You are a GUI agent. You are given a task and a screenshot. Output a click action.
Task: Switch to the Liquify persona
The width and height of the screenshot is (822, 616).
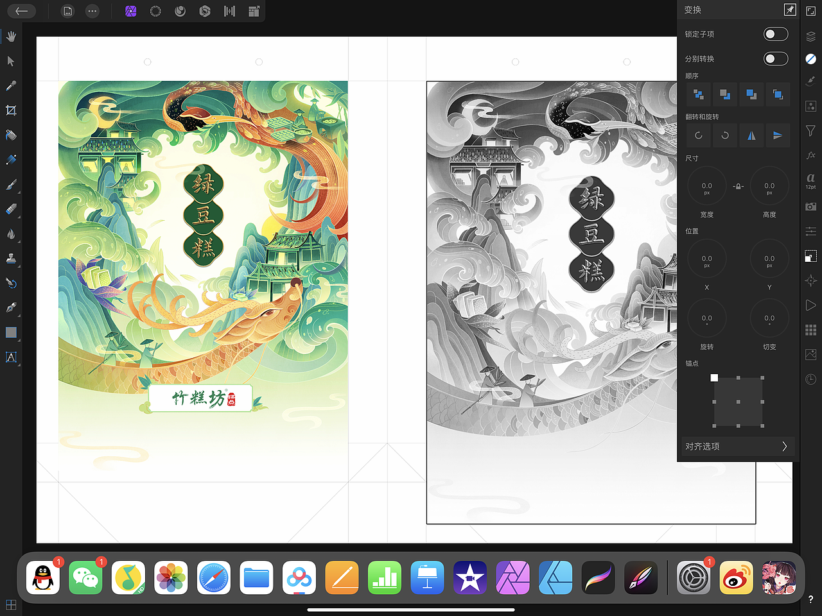click(x=180, y=11)
